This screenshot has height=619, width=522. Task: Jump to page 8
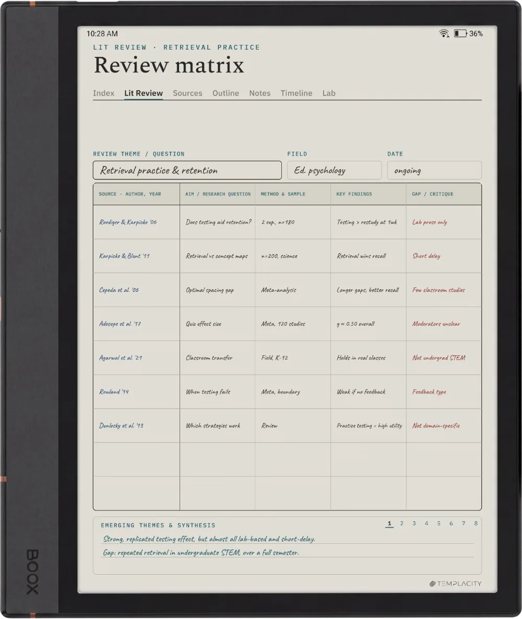click(476, 523)
